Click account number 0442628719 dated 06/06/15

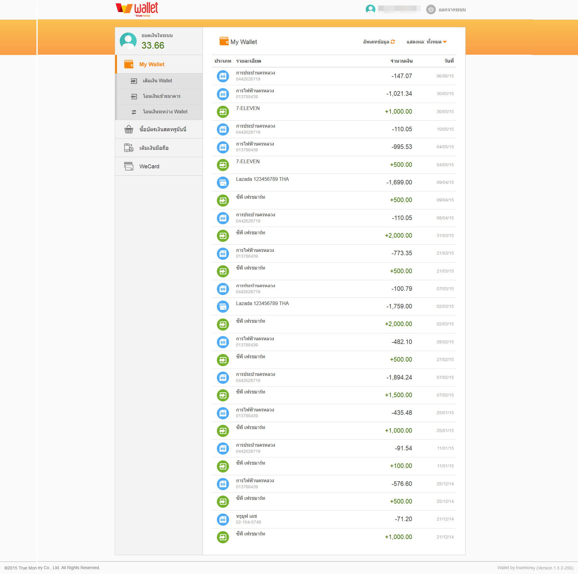[x=248, y=79]
